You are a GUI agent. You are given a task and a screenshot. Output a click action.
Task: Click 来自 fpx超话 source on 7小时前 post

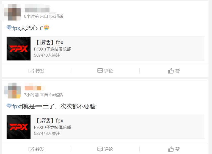coord(51,95)
